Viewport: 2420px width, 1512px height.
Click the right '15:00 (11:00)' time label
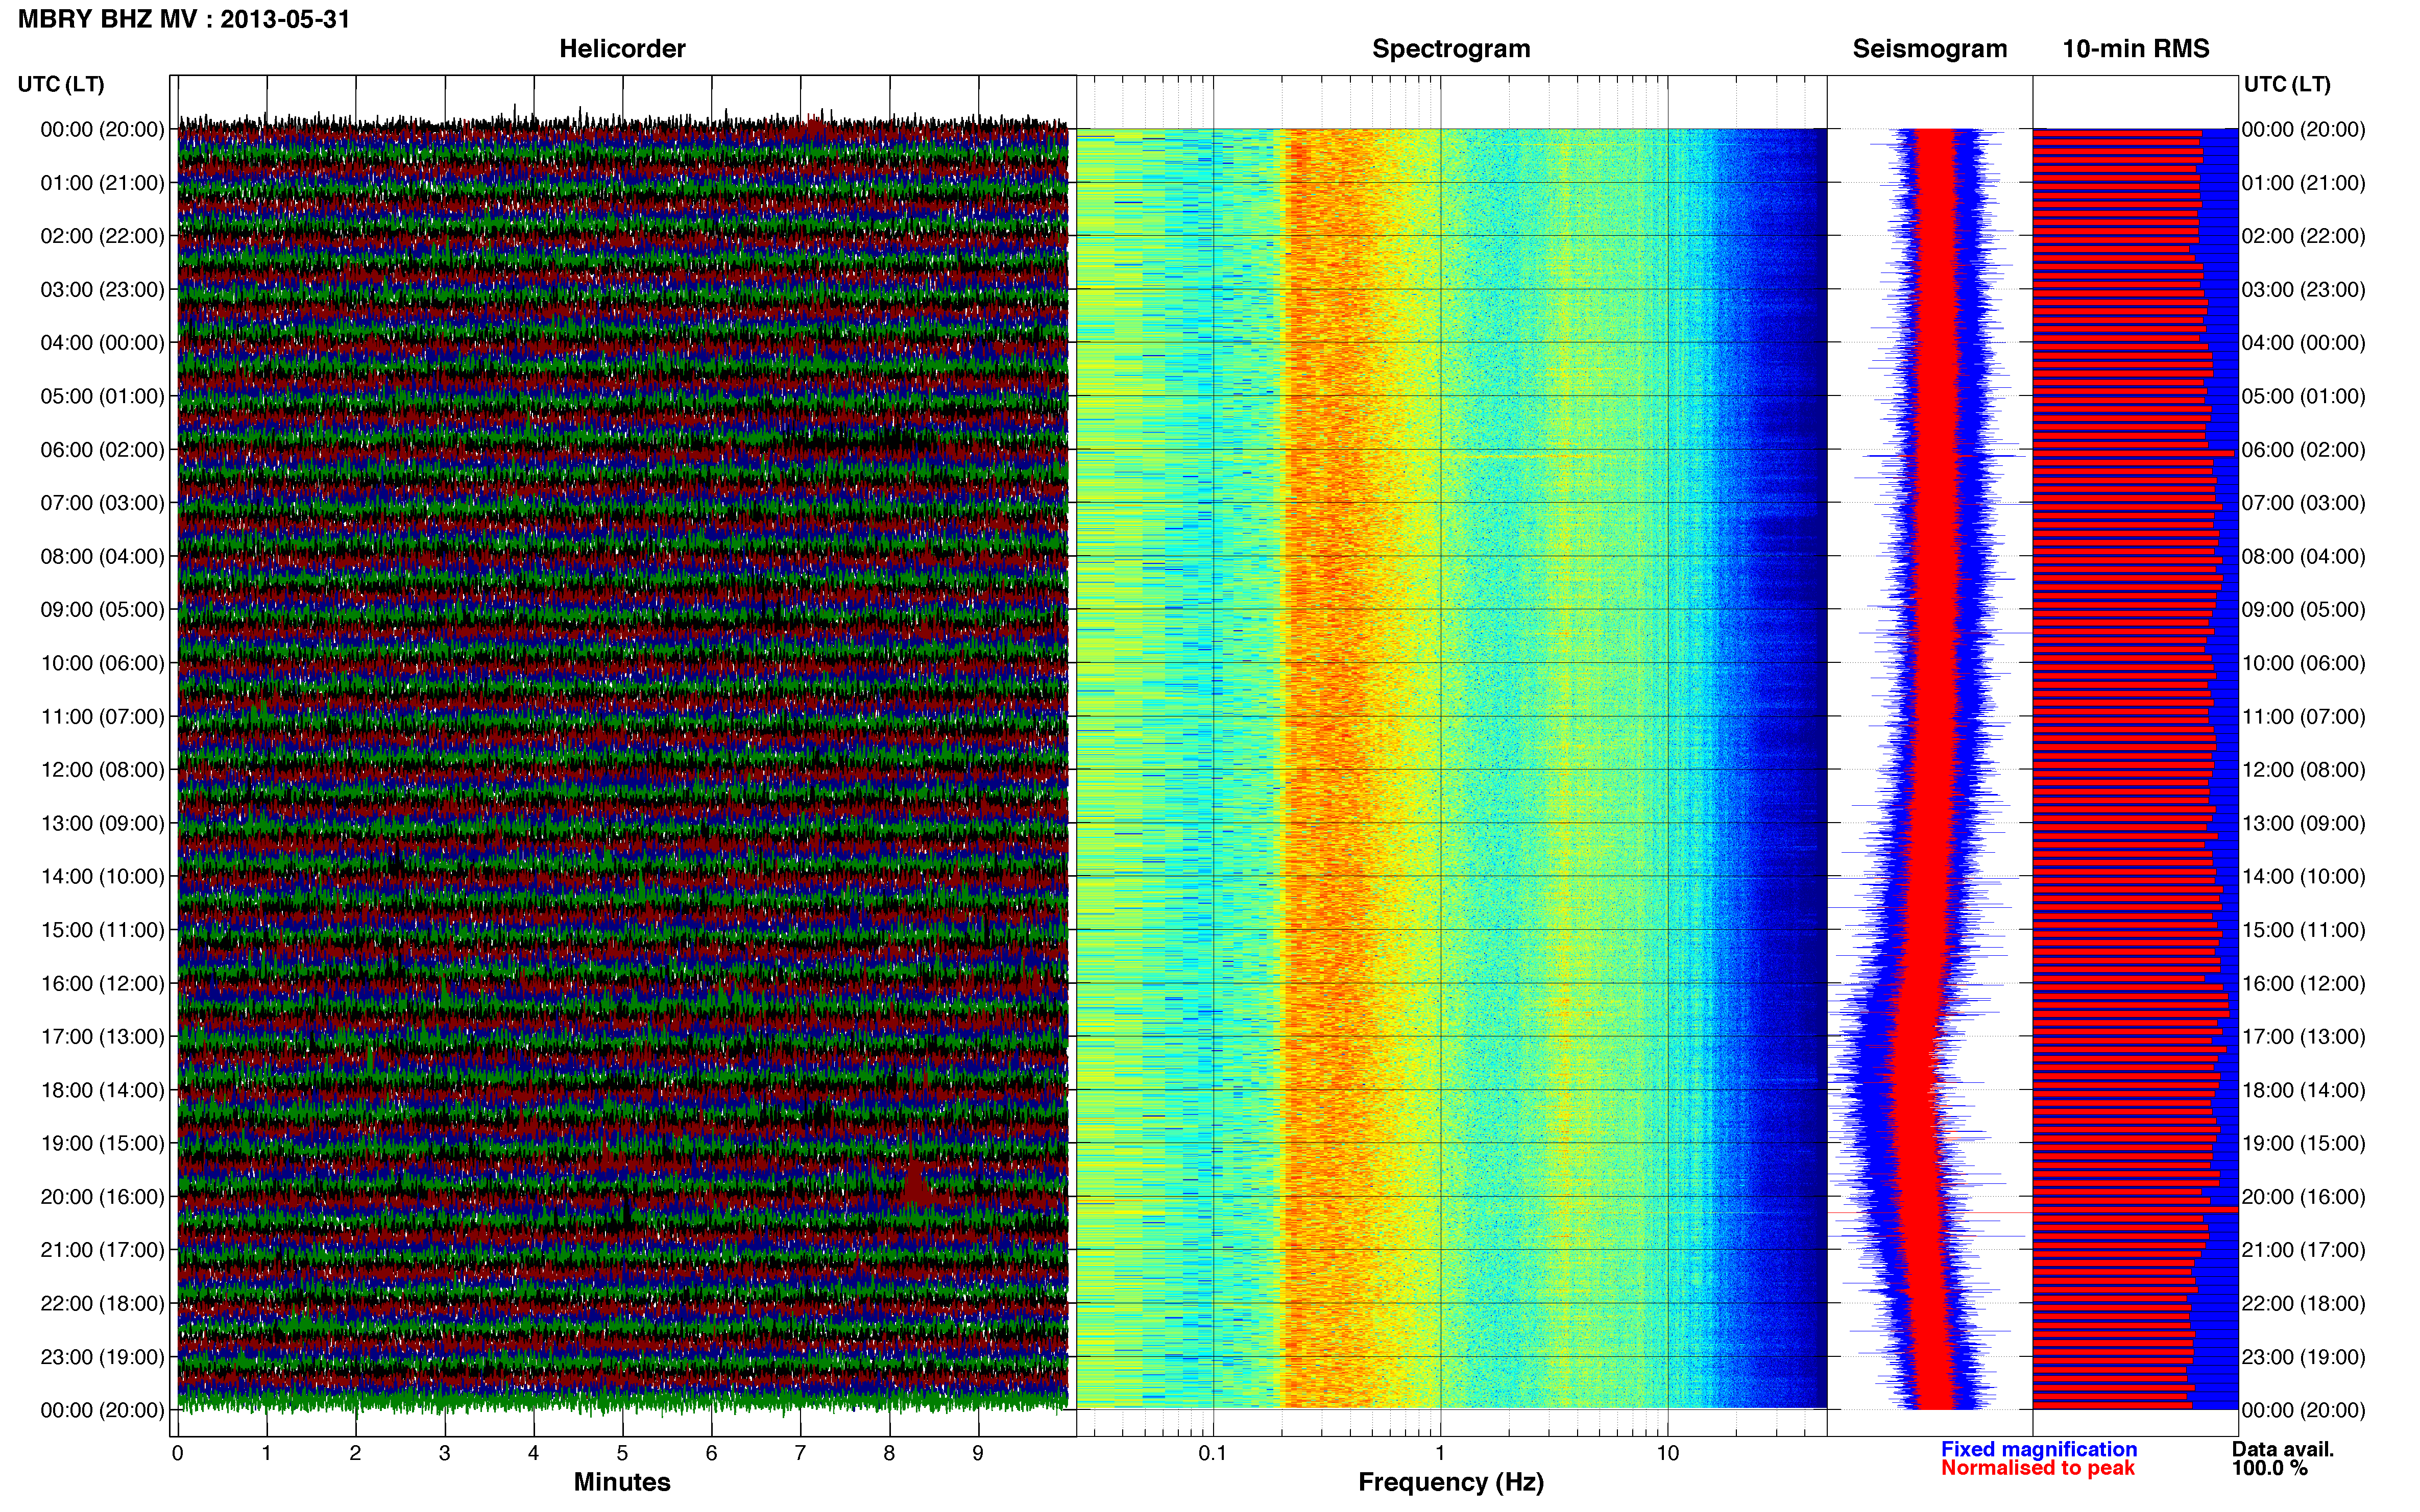(2303, 930)
